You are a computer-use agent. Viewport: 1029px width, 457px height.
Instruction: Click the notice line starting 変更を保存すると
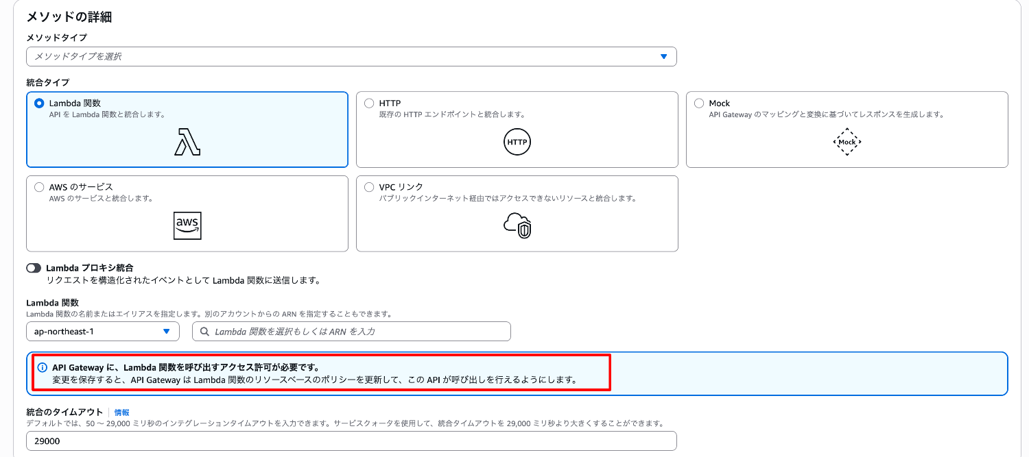pos(315,380)
